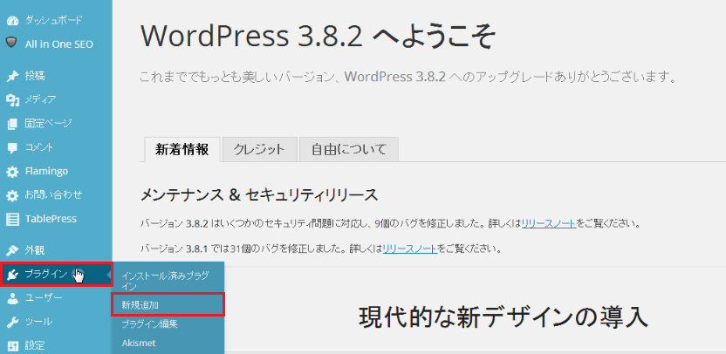This screenshot has height=354, width=726.
Task: Open リリースノート link for version 3.8.1
Action: coord(410,249)
